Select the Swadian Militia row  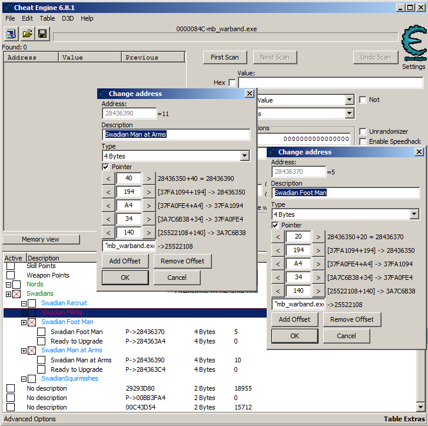click(x=135, y=313)
